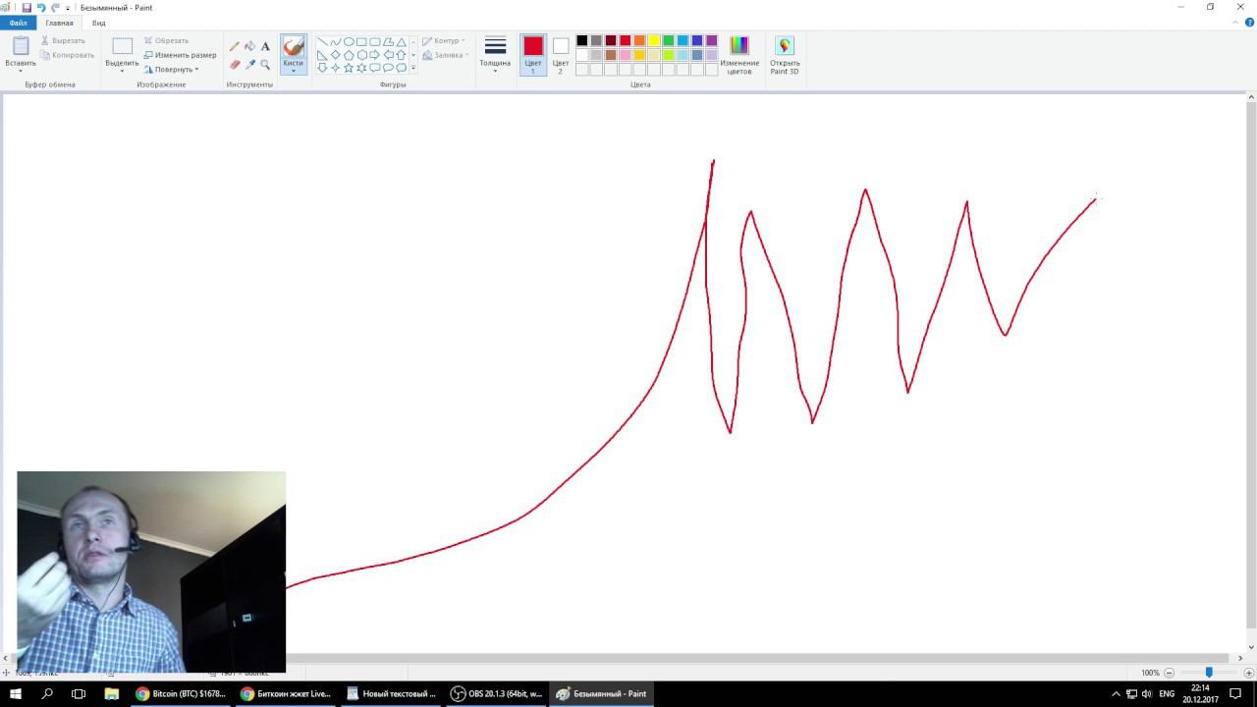Open File Explorer from the taskbar
The height and width of the screenshot is (707, 1257).
coord(112,693)
